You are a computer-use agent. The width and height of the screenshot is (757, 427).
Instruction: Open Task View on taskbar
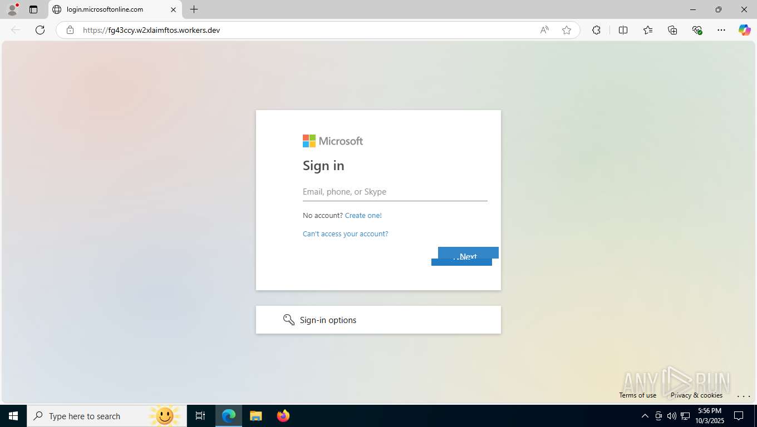[200, 416]
